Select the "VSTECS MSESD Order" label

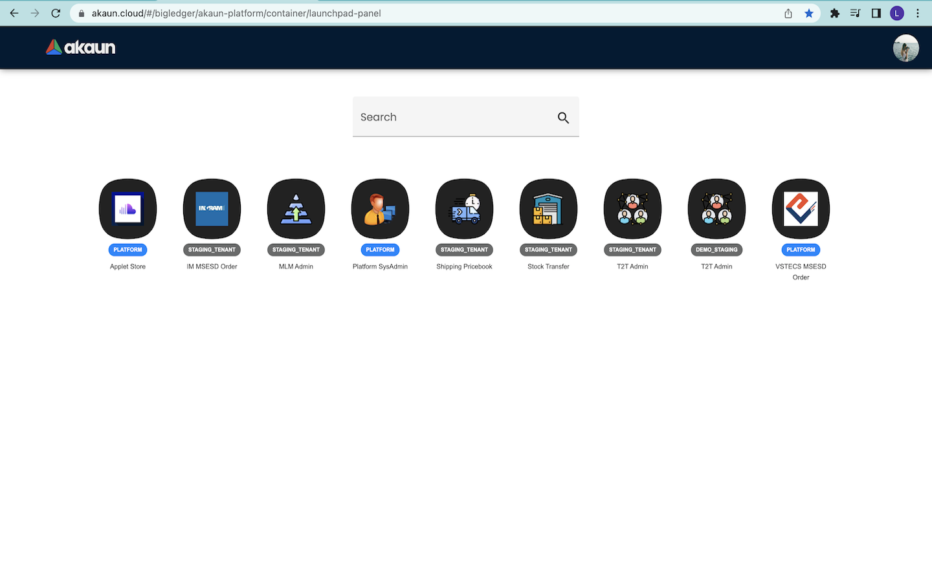(801, 272)
